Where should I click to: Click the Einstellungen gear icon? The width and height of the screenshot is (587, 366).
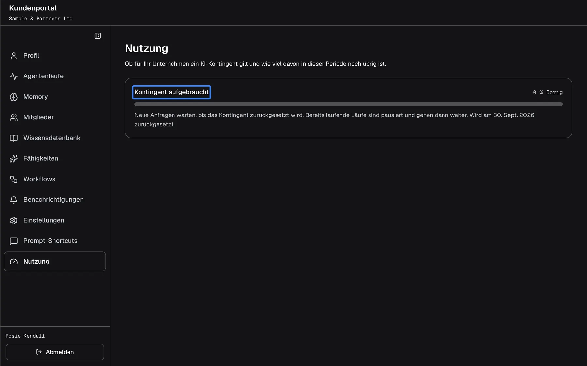point(14,220)
